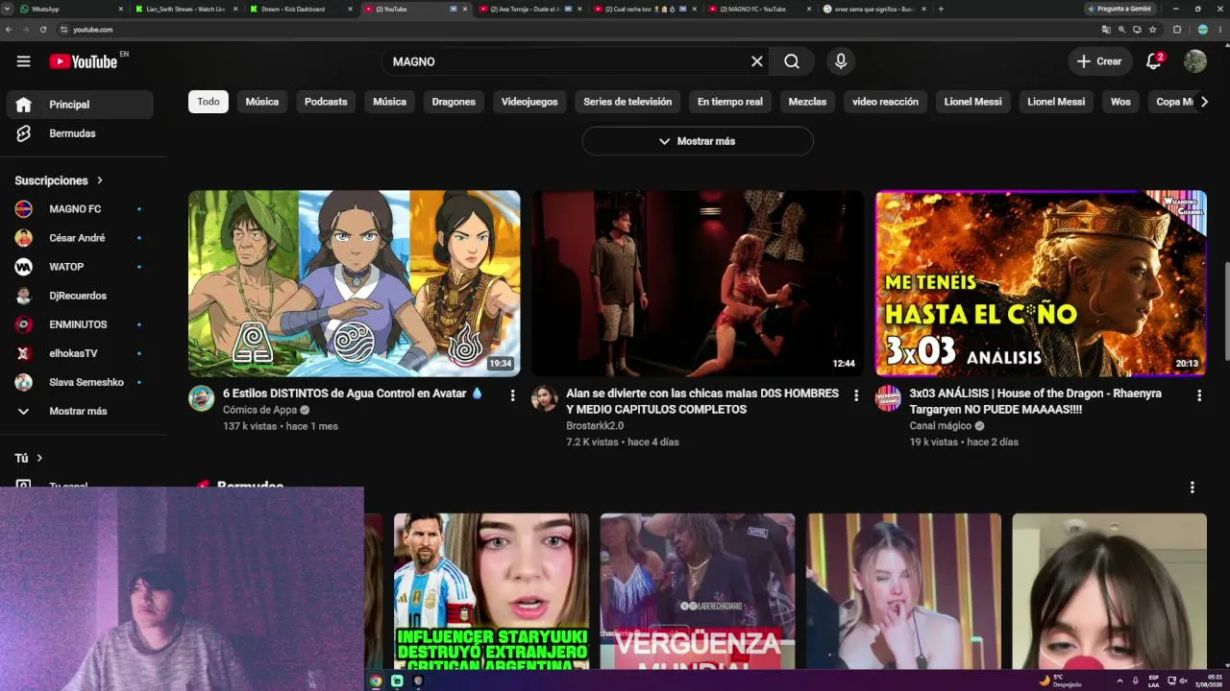The height and width of the screenshot is (691, 1230).
Task: Open the Slava Semeshko subscription channel
Action: pyautogui.click(x=80, y=382)
